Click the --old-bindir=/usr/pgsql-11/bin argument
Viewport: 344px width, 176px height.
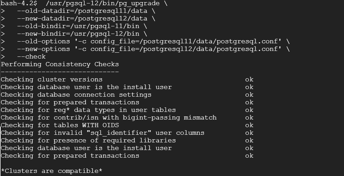point(78,26)
